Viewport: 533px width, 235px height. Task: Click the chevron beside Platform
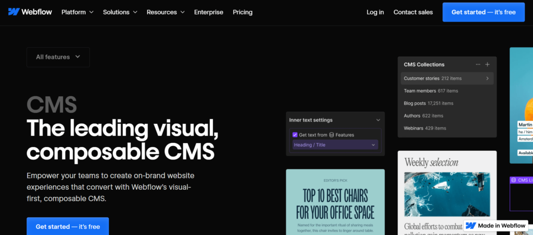pos(91,12)
